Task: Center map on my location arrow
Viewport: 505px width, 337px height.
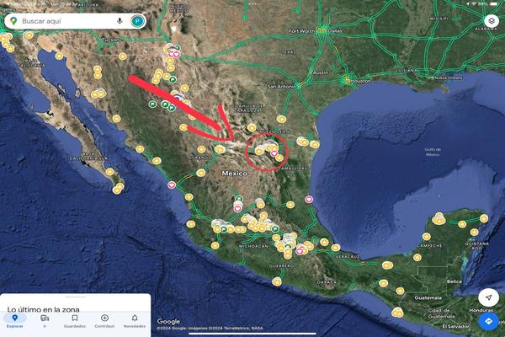Action: point(488,297)
